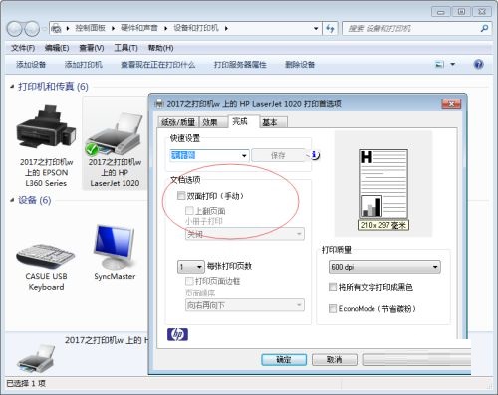Open the address bar history dropdown arrow

pos(316,28)
